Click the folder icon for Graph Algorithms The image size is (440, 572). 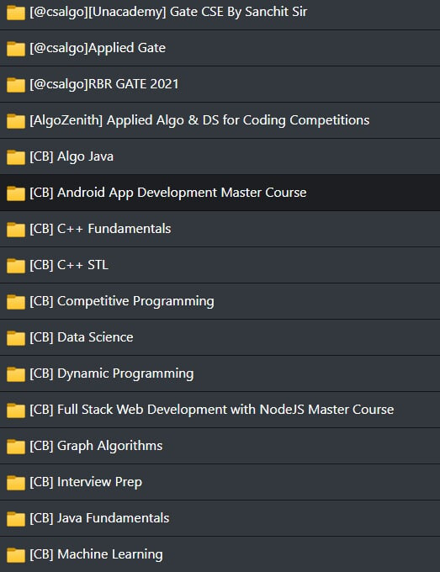tap(16, 446)
